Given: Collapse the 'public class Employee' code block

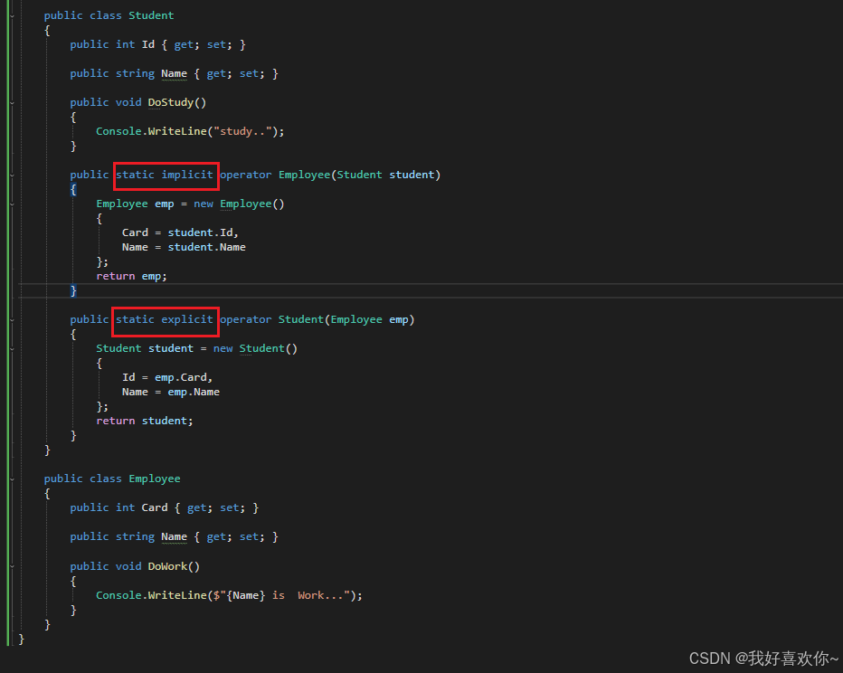Looking at the screenshot, I should coord(12,479).
